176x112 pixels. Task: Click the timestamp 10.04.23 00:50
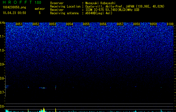point(14,13)
